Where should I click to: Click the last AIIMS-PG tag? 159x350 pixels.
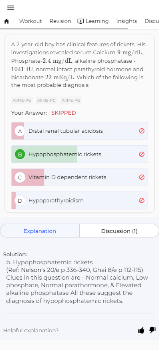(71, 101)
